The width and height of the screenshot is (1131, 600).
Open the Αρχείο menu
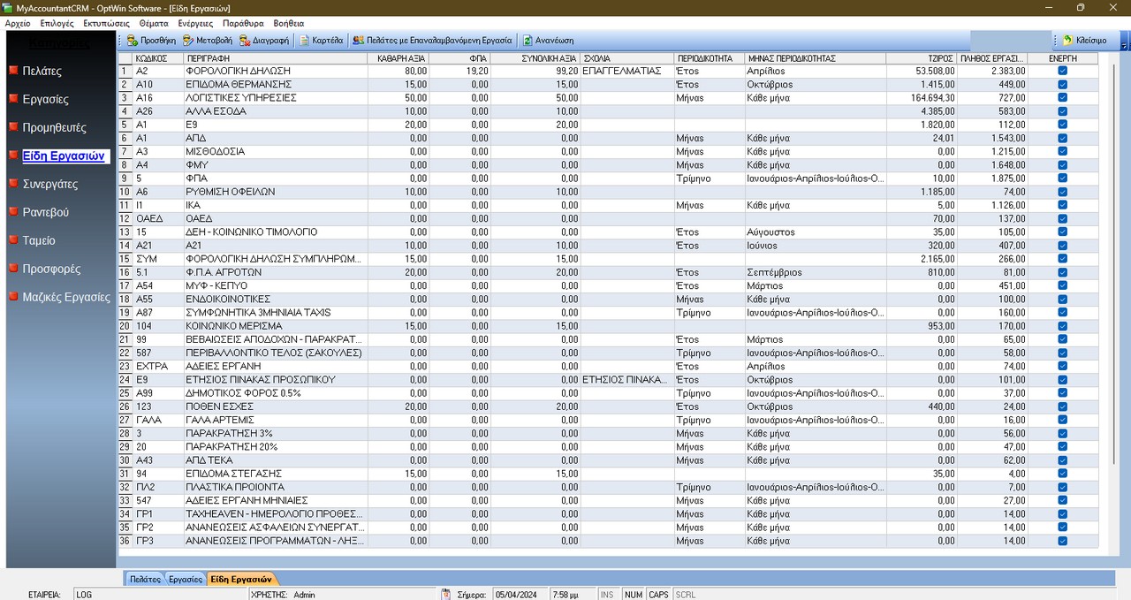pyautogui.click(x=18, y=23)
